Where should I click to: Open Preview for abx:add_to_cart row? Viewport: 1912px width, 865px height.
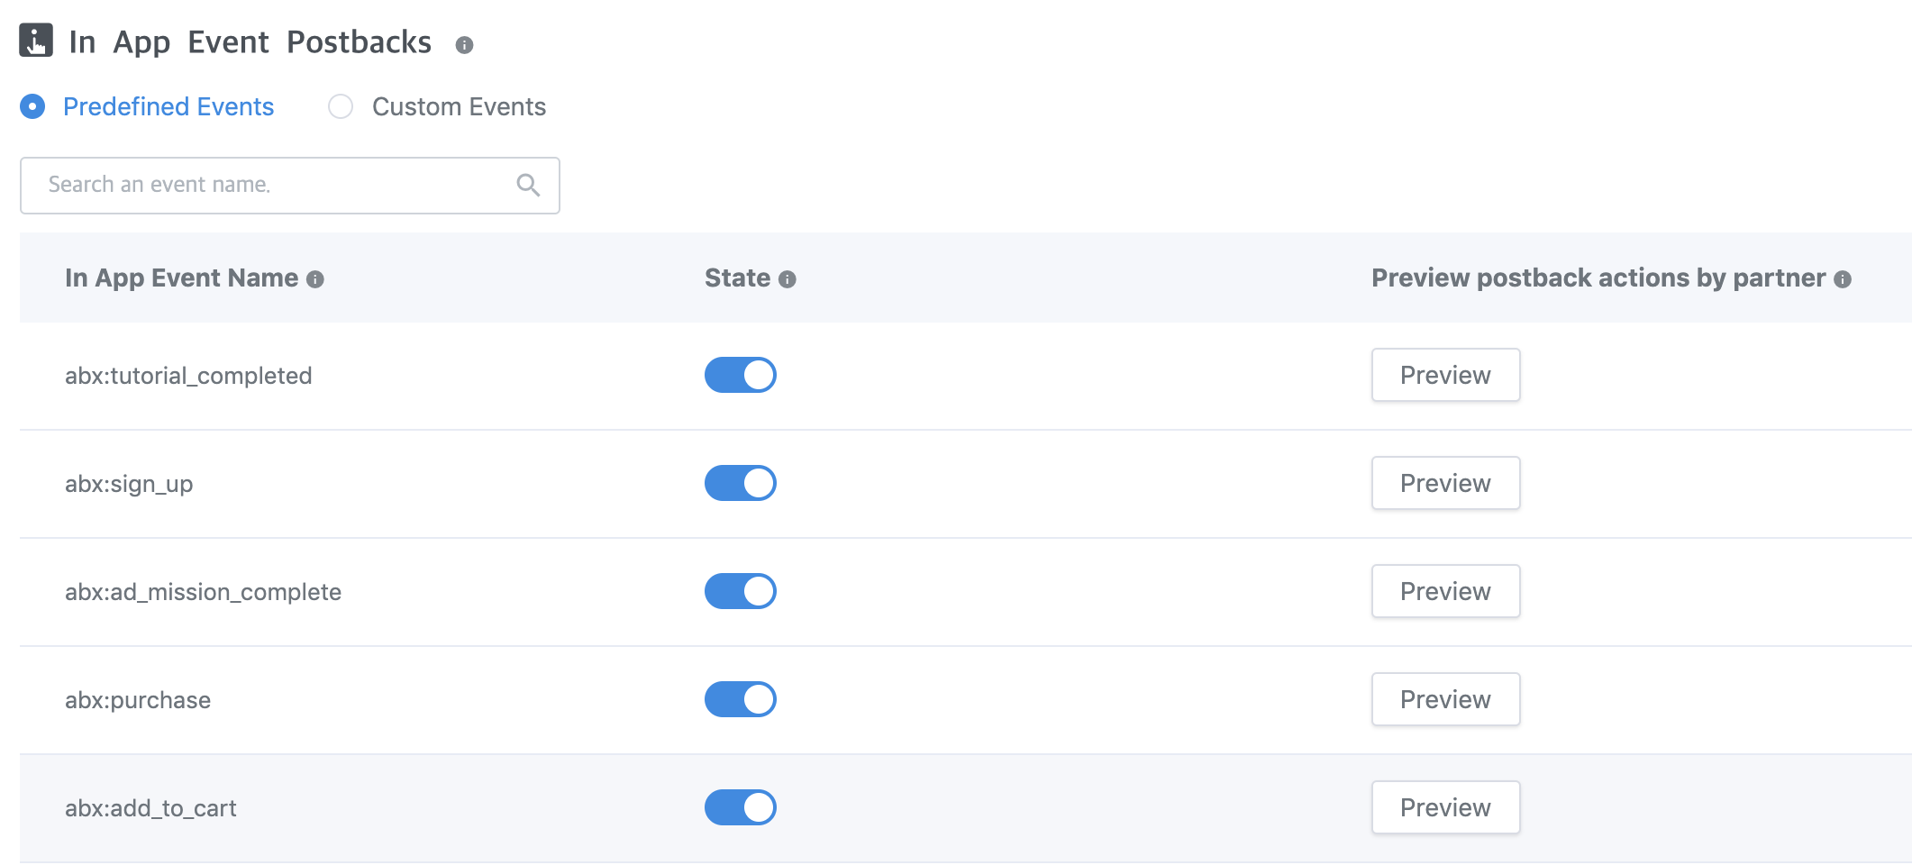[1444, 807]
